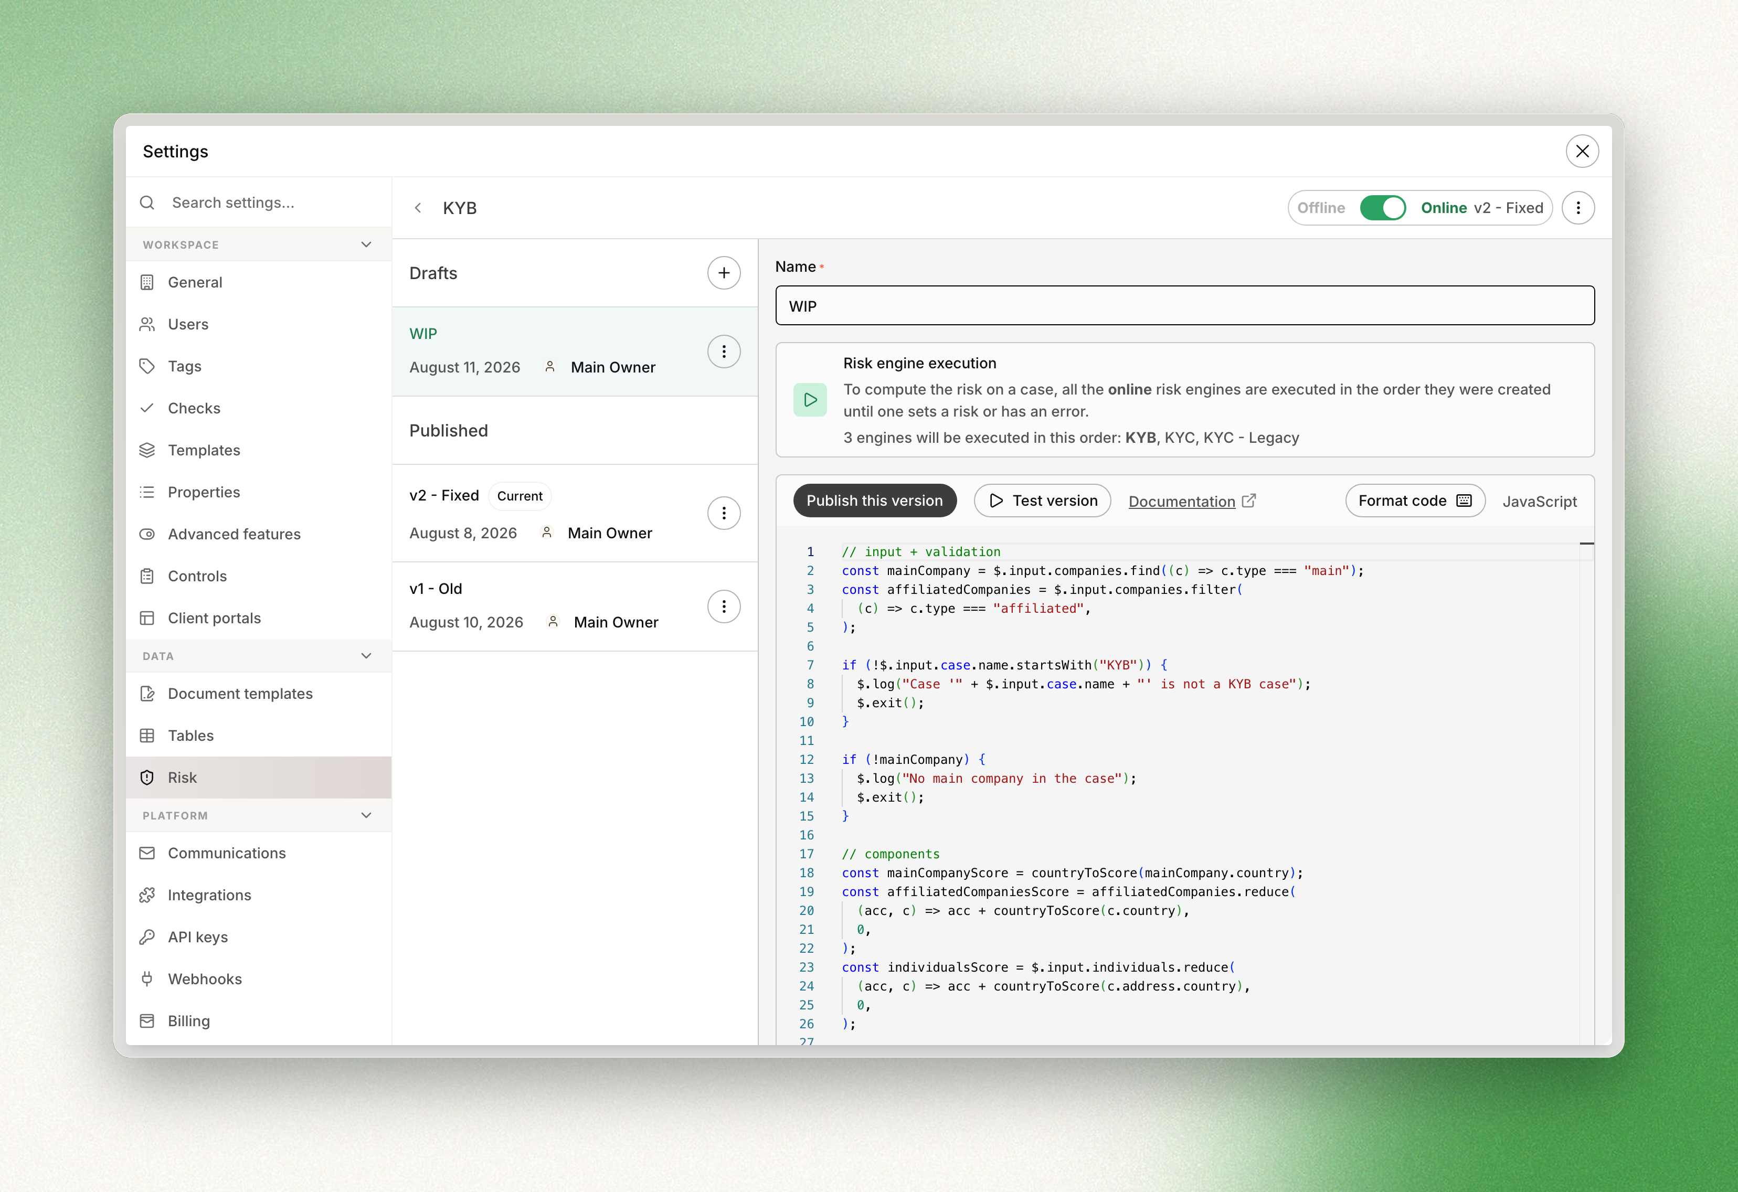Toggle the Offline/Online engine switch
Viewport: 1738px width, 1192px height.
tap(1383, 208)
